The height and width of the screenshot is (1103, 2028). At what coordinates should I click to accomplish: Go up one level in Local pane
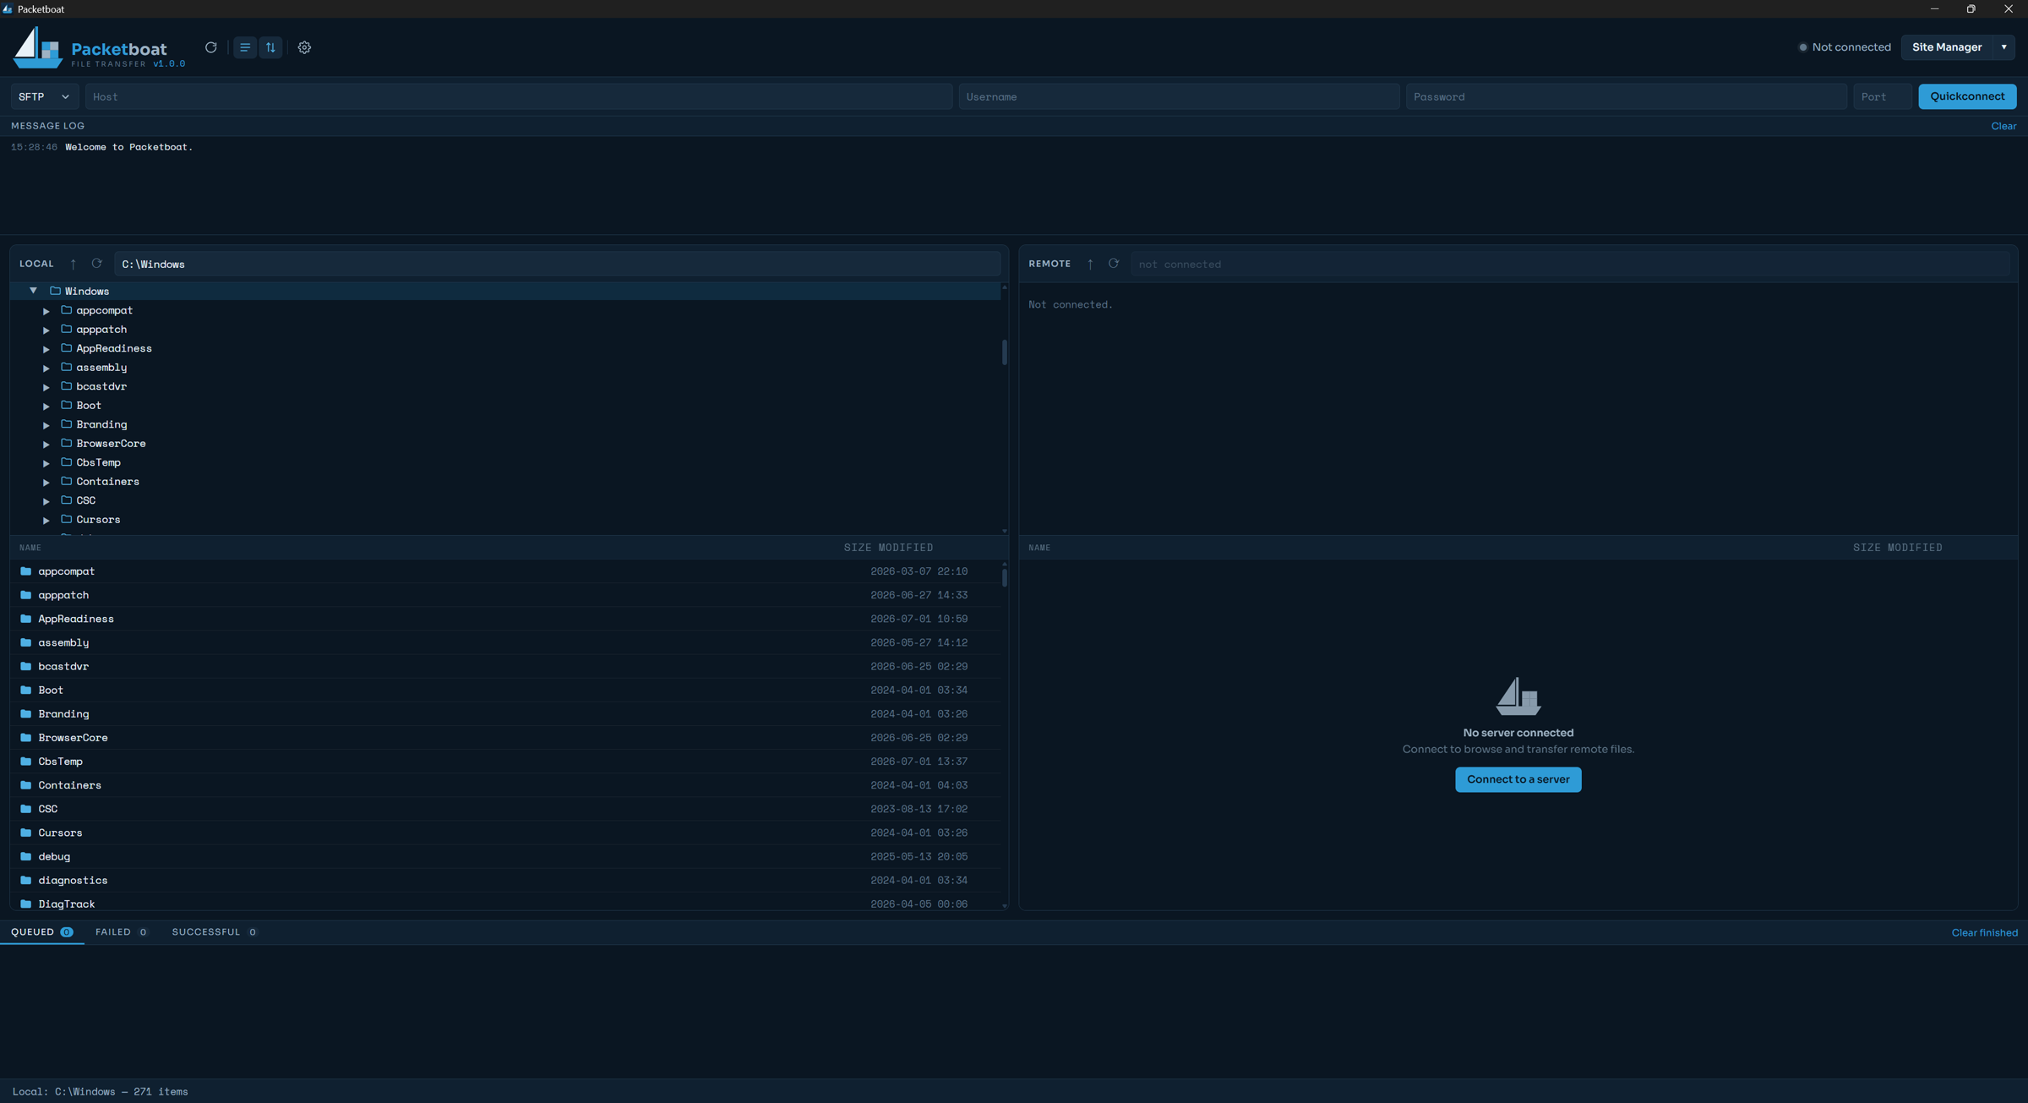coord(73,264)
